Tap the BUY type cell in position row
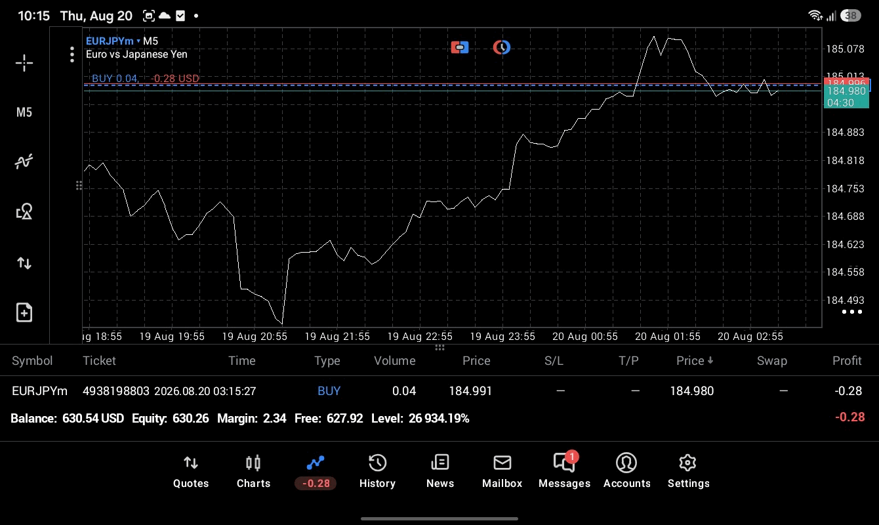This screenshot has height=525, width=879. click(x=329, y=391)
